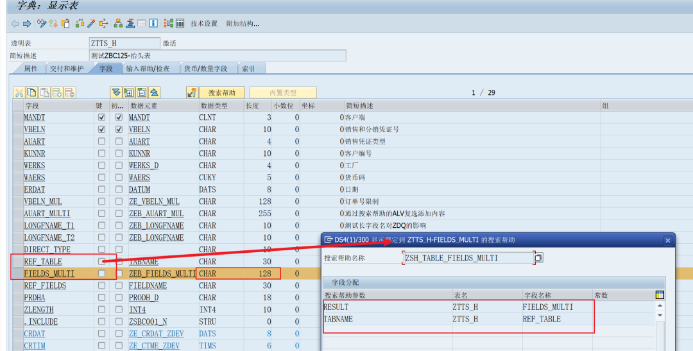Click the navigation stack icon

[130, 24]
